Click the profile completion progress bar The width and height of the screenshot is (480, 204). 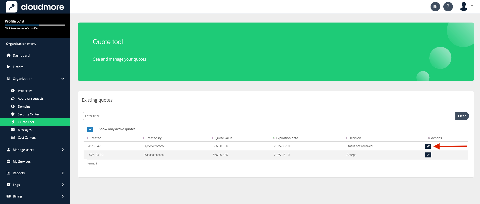pyautogui.click(x=35, y=25)
